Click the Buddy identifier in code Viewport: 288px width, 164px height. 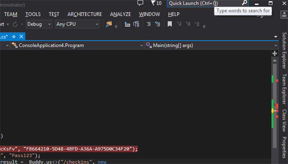pyautogui.click(x=36, y=162)
